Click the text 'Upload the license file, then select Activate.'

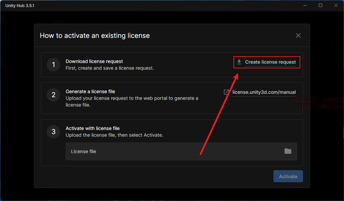[114, 135]
